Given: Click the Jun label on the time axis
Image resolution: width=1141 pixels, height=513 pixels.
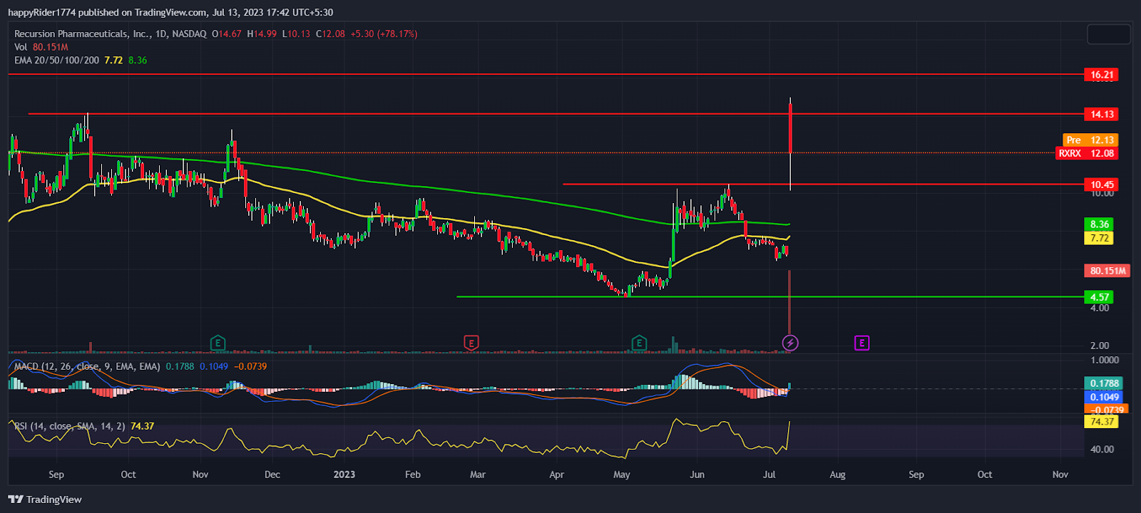Looking at the screenshot, I should 697,475.
